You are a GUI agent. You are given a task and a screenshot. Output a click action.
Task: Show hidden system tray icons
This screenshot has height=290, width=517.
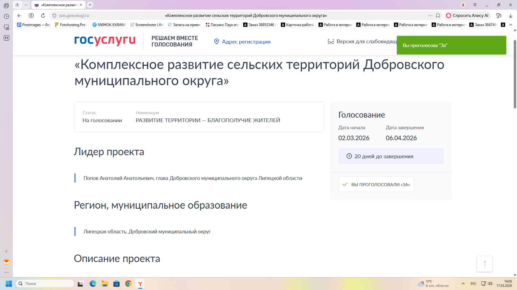[x=463, y=284]
